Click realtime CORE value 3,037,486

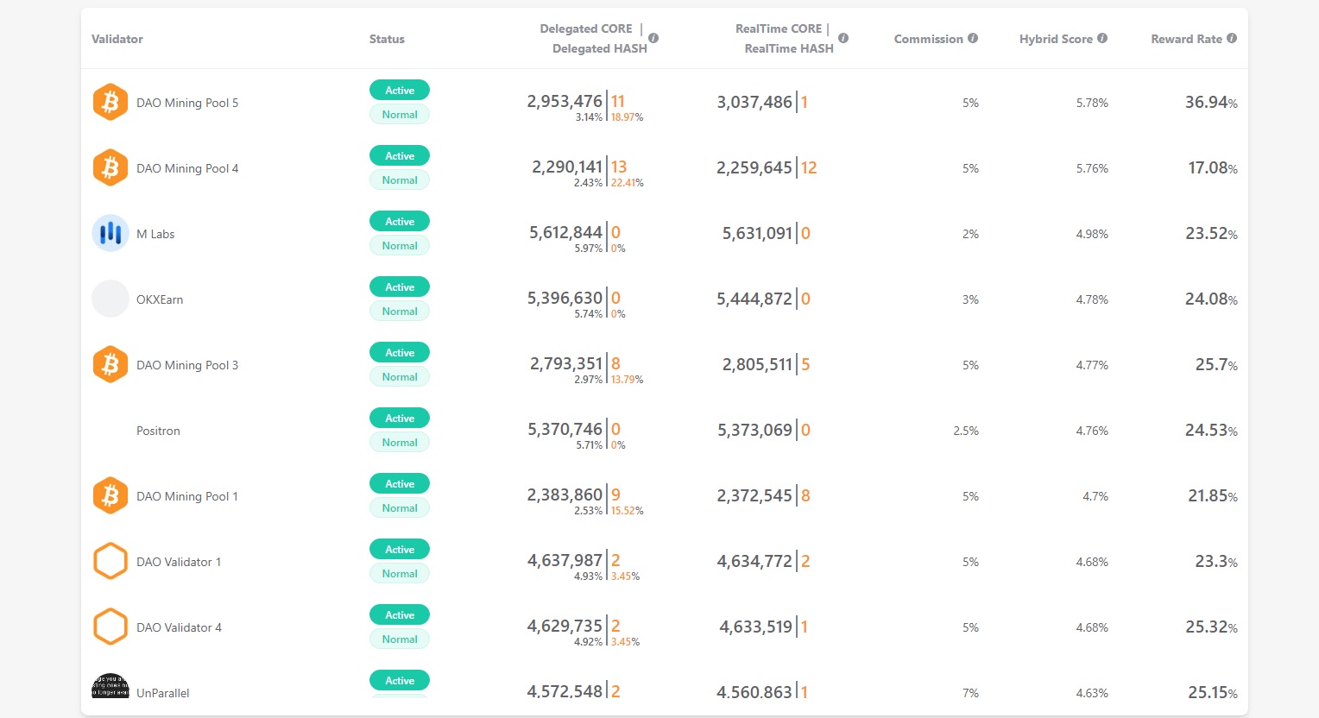click(x=754, y=103)
